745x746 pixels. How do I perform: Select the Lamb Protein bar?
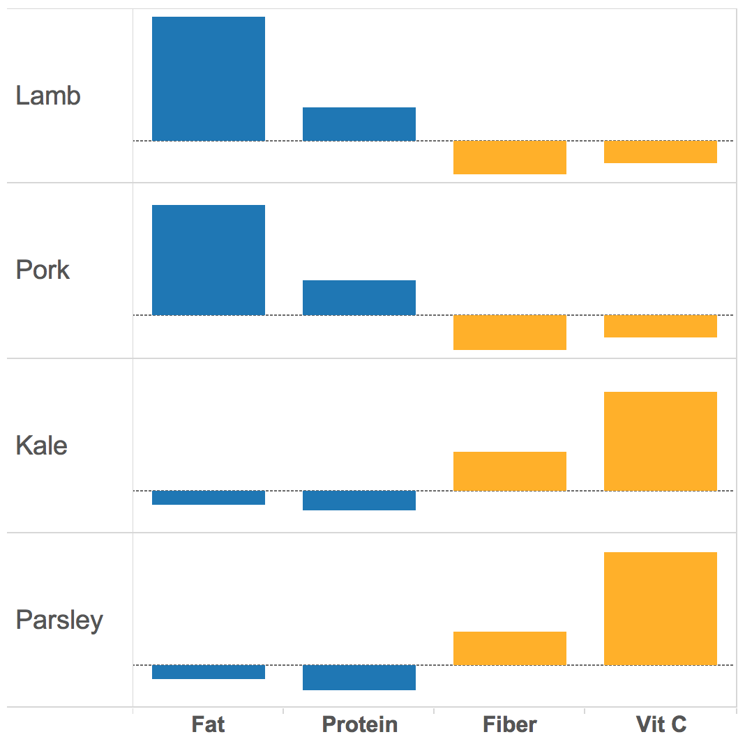(x=359, y=124)
